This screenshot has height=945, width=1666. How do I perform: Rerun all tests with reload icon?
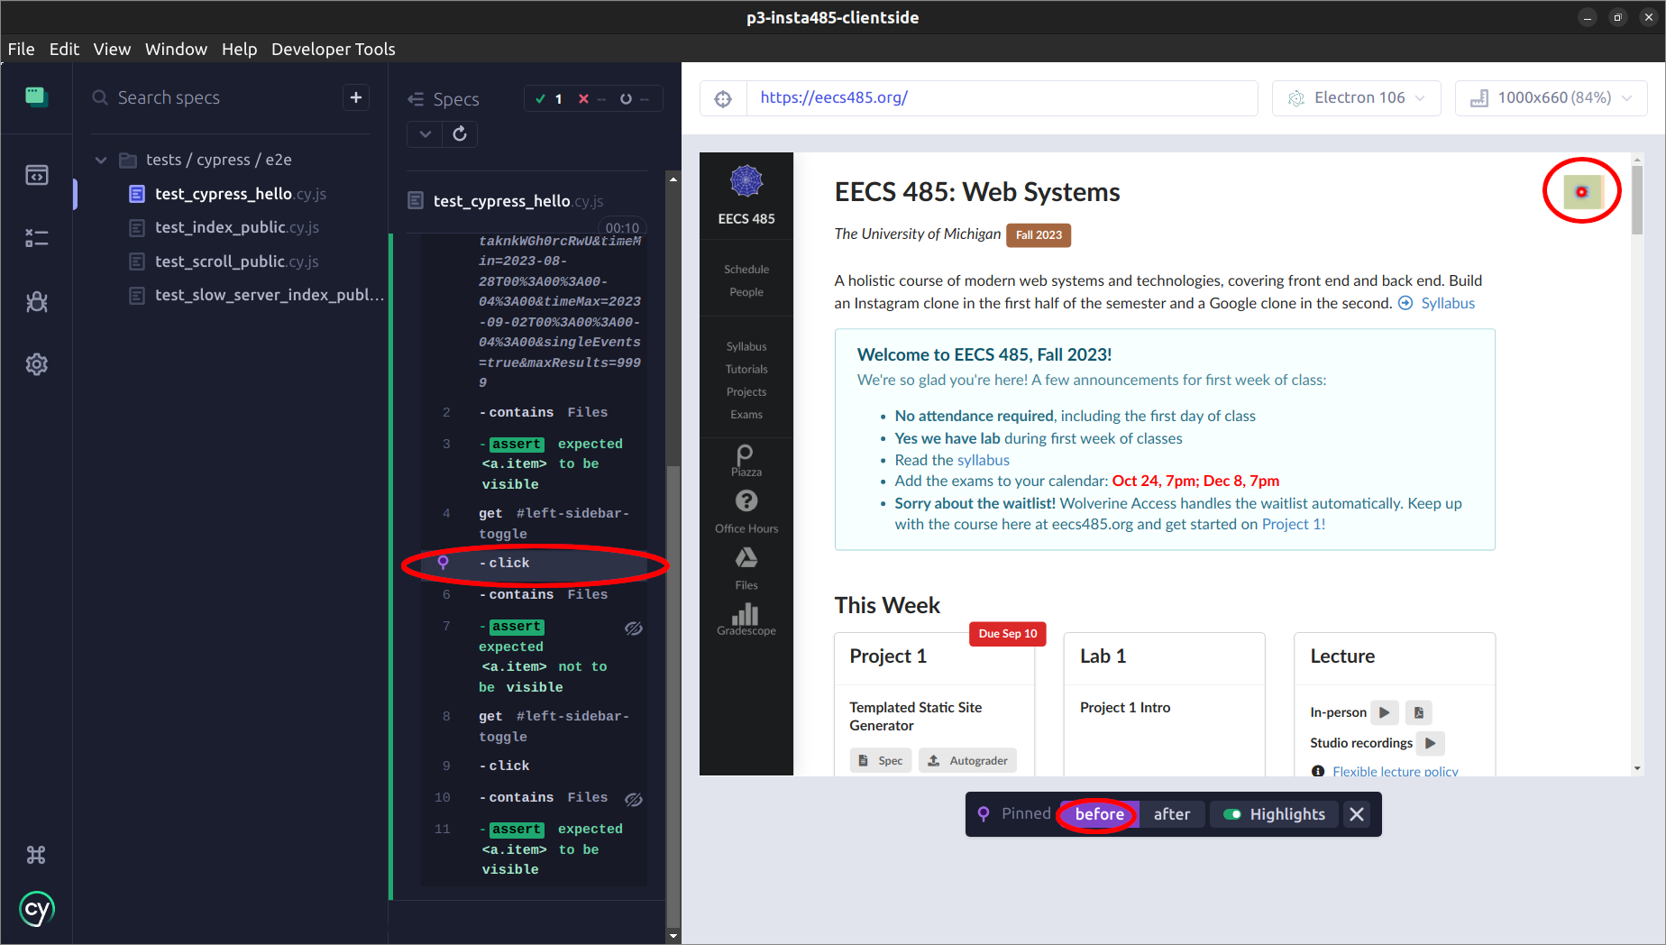[x=460, y=134]
